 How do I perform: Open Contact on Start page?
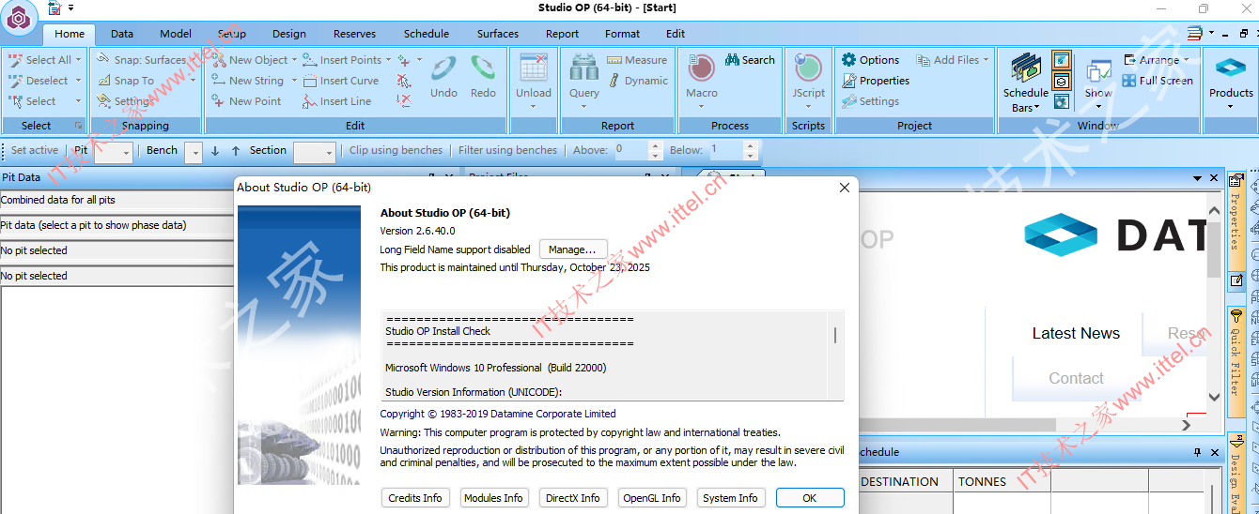point(1076,378)
